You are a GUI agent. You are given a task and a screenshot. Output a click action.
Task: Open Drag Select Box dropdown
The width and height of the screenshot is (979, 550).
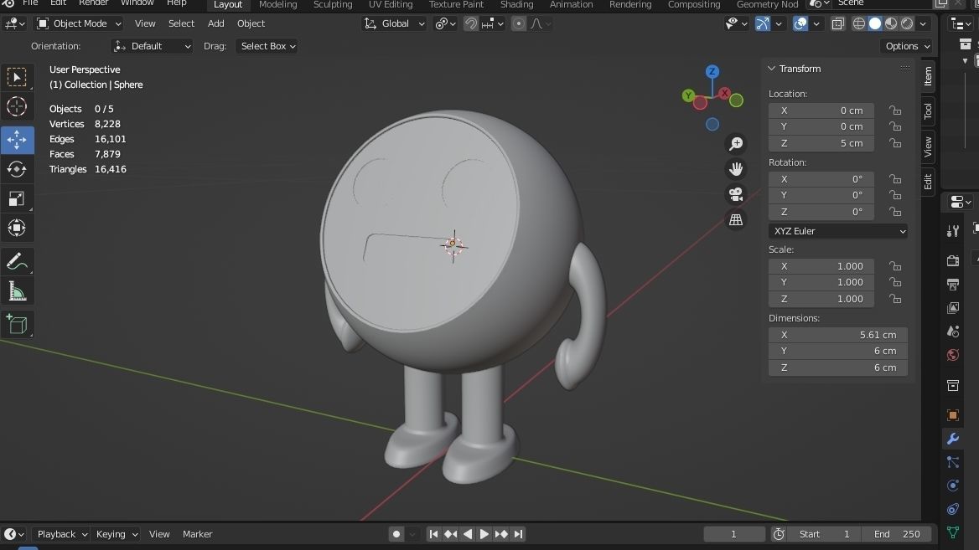coord(267,46)
